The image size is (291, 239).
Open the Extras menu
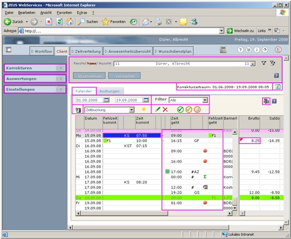[x=82, y=13]
